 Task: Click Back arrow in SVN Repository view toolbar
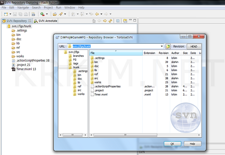coord(99,21)
